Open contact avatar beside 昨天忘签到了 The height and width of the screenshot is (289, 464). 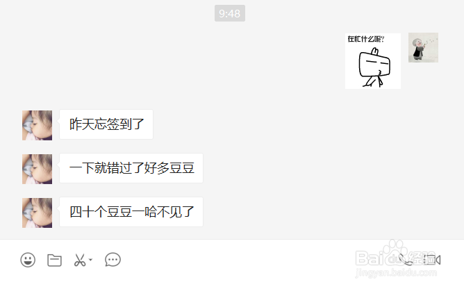click(x=37, y=125)
